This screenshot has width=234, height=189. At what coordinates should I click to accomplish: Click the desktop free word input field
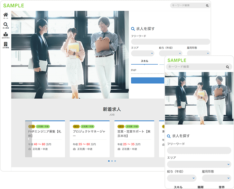(171, 41)
